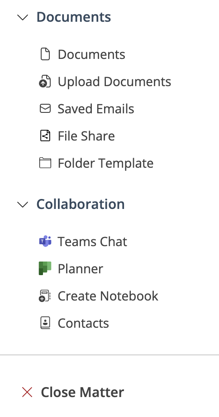This screenshot has width=219, height=417.
Task: Click the Create Notebook icon
Action: (x=45, y=296)
